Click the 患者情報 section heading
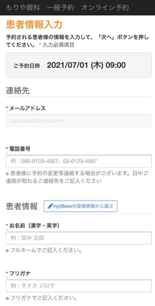The height and width of the screenshot is (306, 155). pos(22,206)
